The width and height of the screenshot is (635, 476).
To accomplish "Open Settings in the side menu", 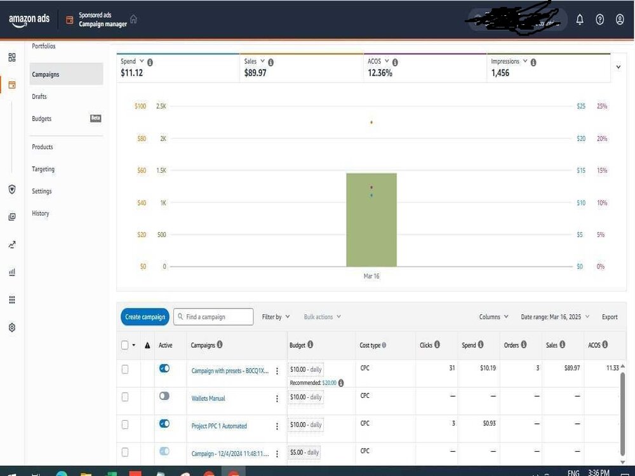I will coord(42,191).
